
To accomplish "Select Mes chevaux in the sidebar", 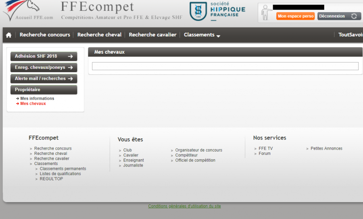I will [x=33, y=104].
